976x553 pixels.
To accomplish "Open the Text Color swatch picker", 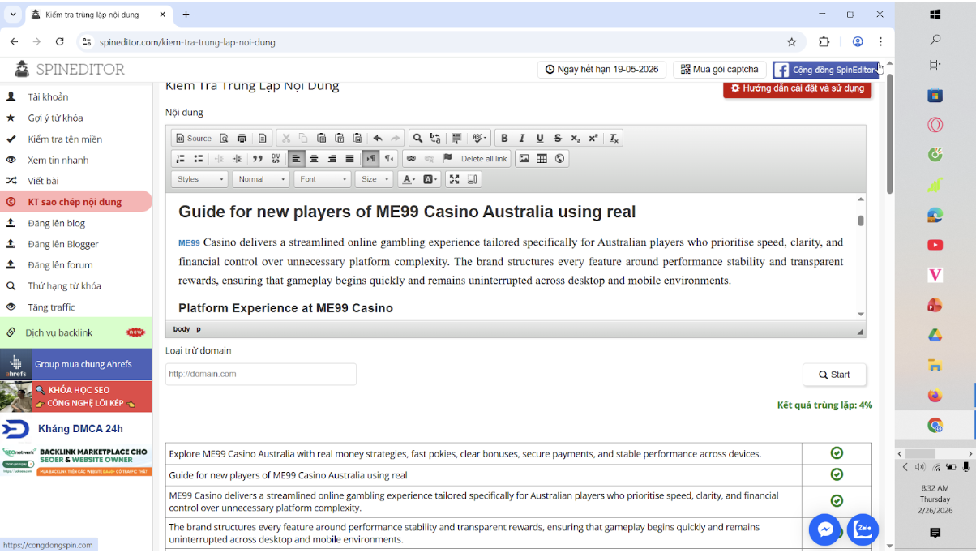I will pos(406,178).
